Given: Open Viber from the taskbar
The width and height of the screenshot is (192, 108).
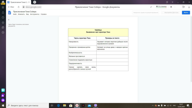Looking at the screenshot, I should 95,105.
